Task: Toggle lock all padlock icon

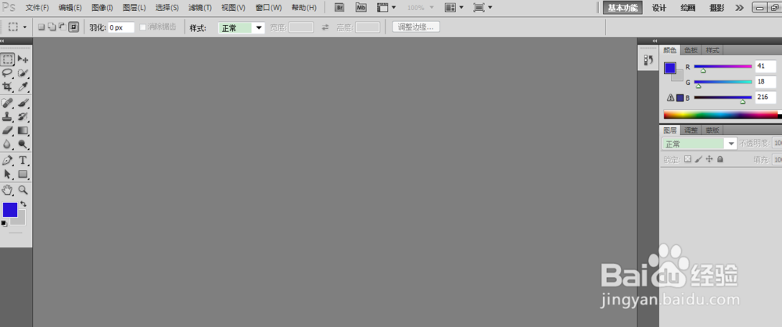Action: click(x=719, y=159)
